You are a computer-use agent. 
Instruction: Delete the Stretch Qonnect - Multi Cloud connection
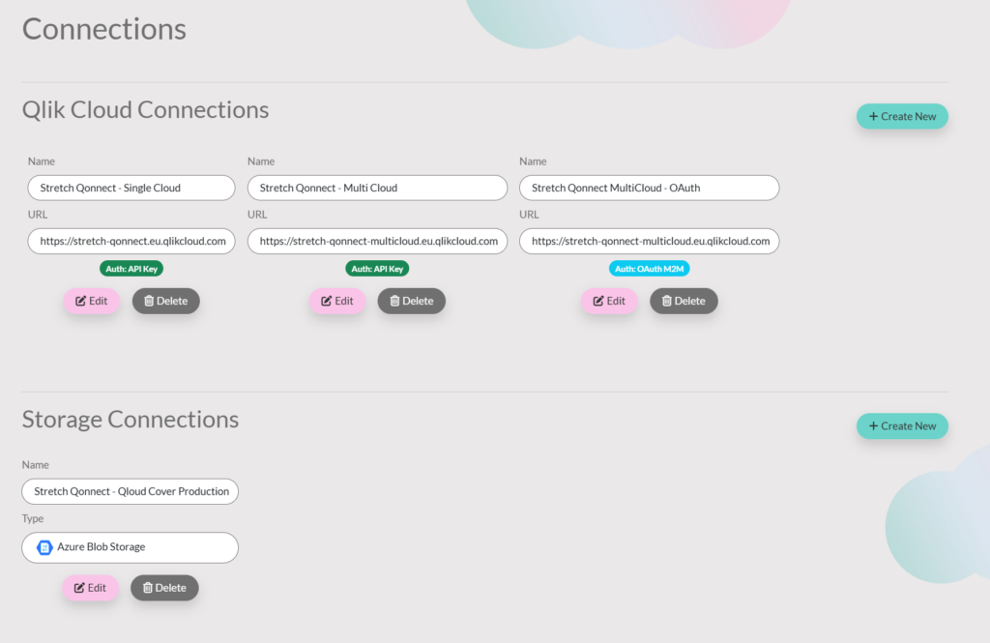pyautogui.click(x=412, y=301)
